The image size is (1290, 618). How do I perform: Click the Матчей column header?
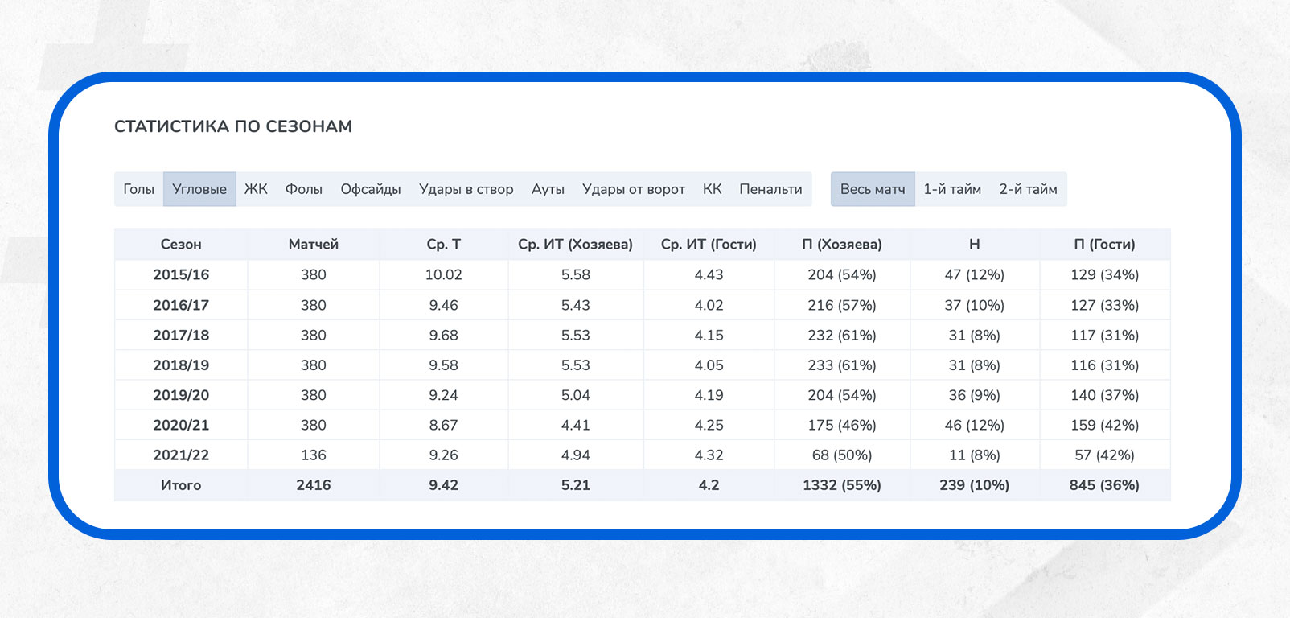[x=313, y=245]
